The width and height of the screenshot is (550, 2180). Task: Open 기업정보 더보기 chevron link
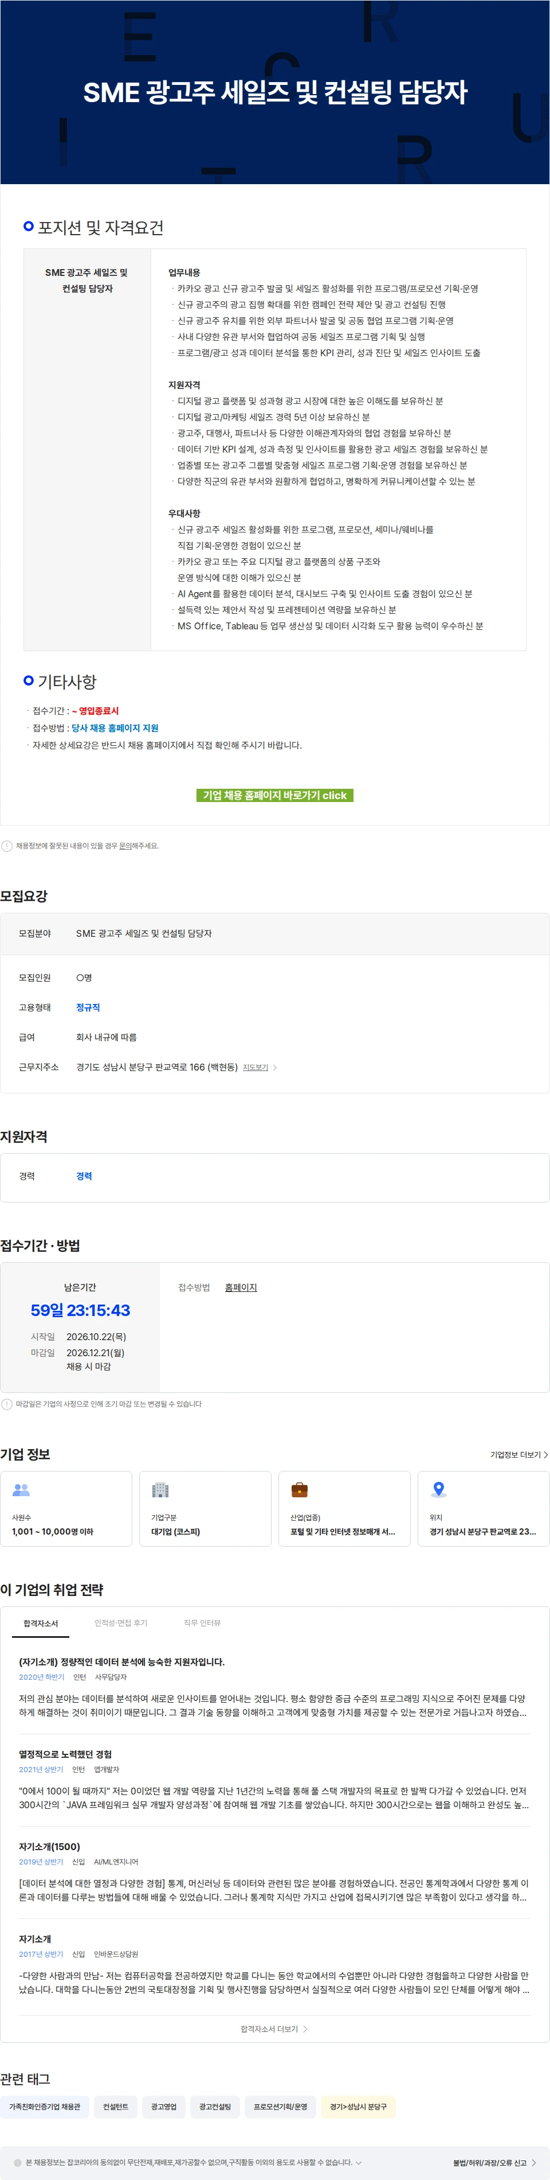(518, 1455)
